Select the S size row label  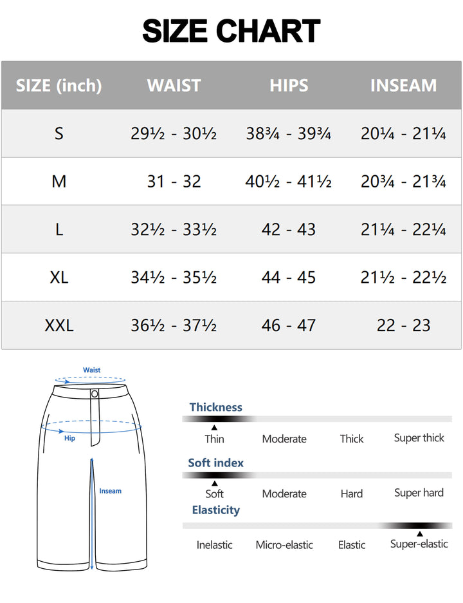click(x=59, y=133)
